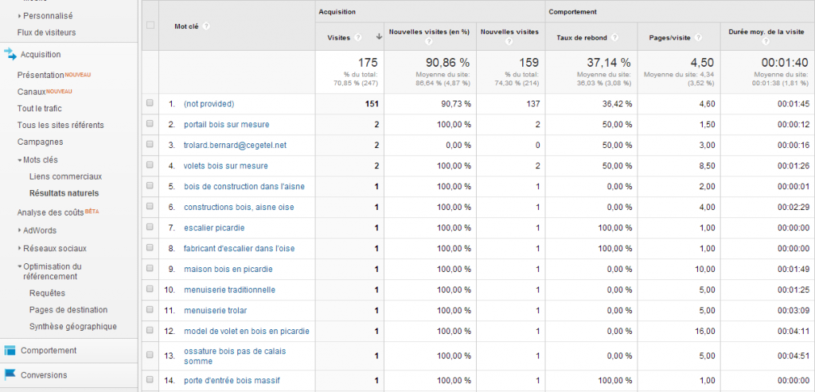The image size is (815, 392).
Task: Sort by Mot clé column header
Action: 187,26
